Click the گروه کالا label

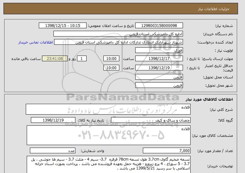click(226, 120)
